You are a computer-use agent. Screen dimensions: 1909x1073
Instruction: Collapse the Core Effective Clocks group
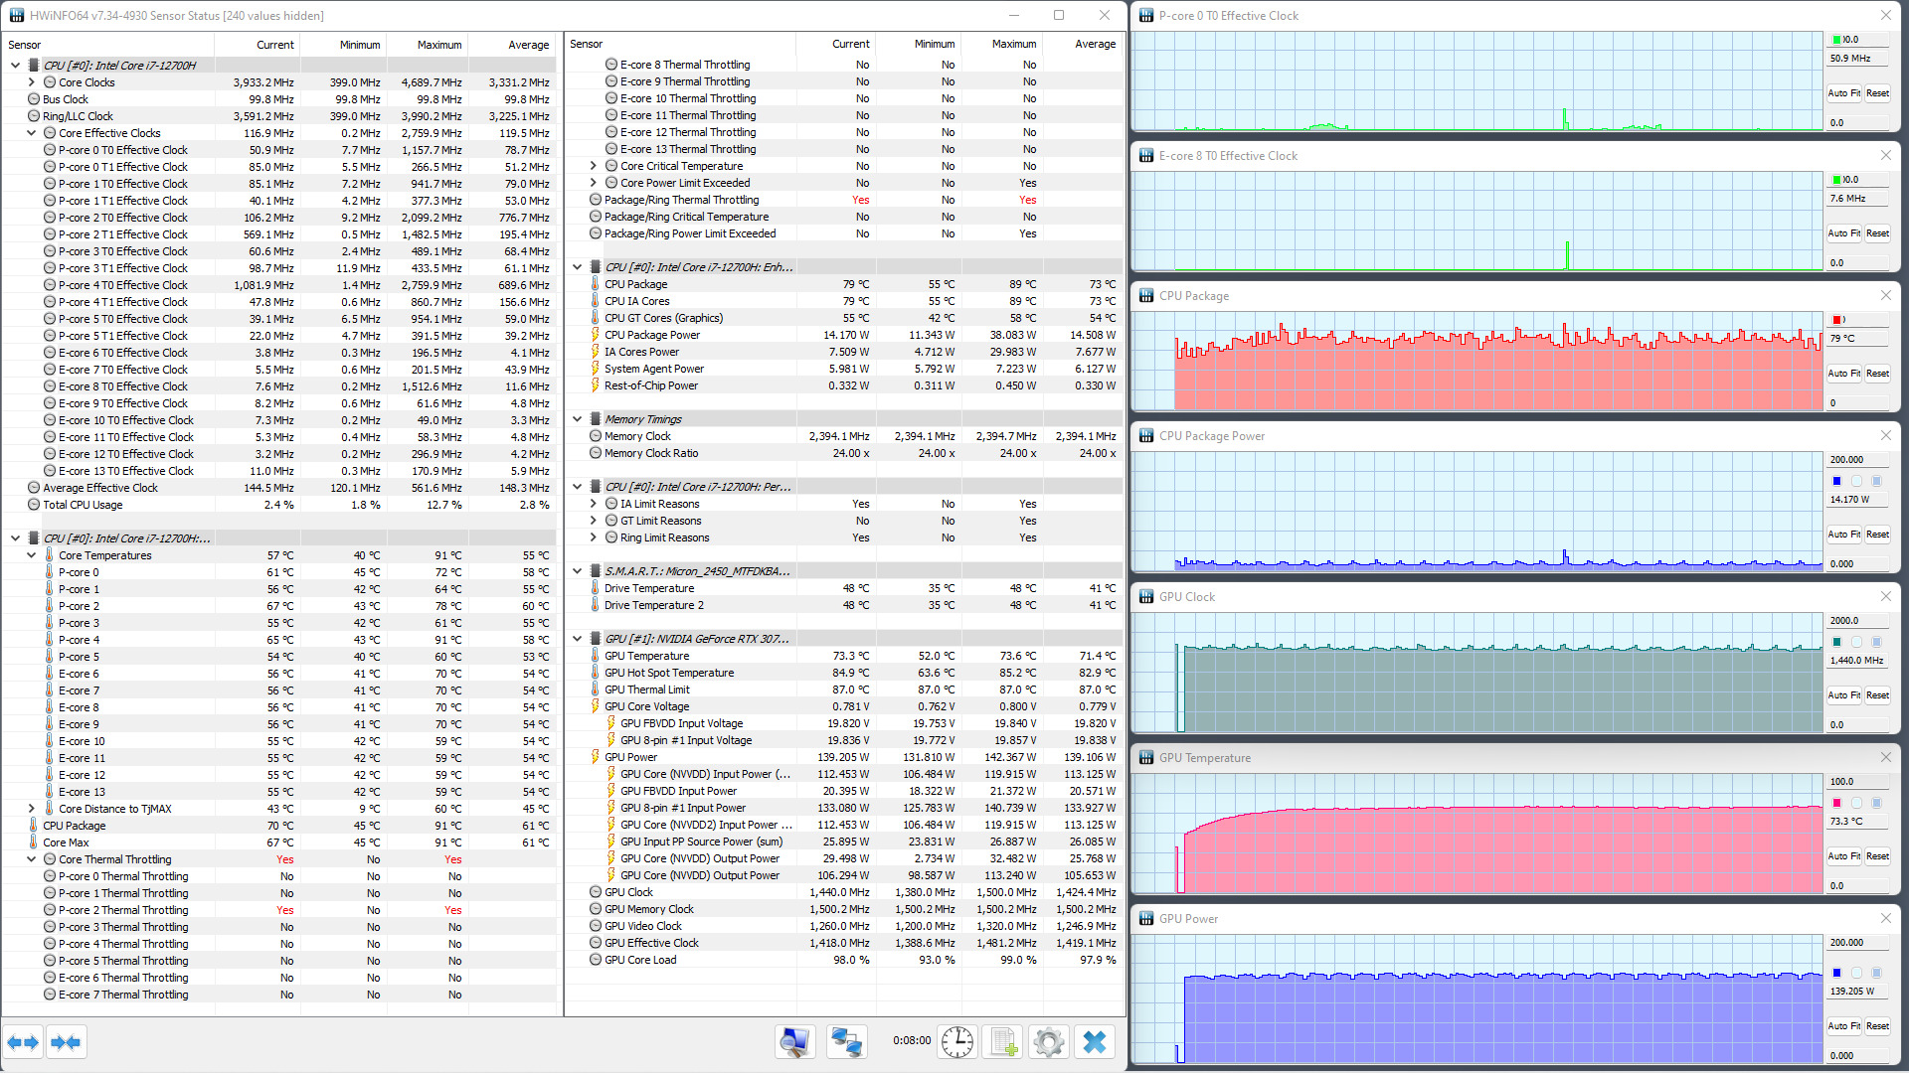click(32, 133)
